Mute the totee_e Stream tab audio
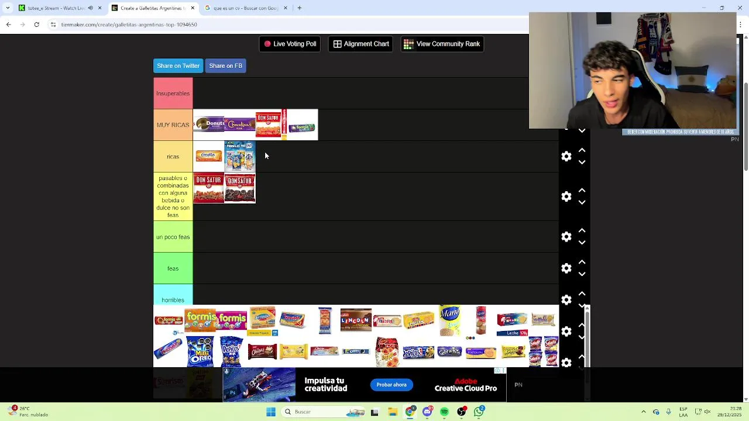The height and width of the screenshot is (421, 749). pos(90,8)
